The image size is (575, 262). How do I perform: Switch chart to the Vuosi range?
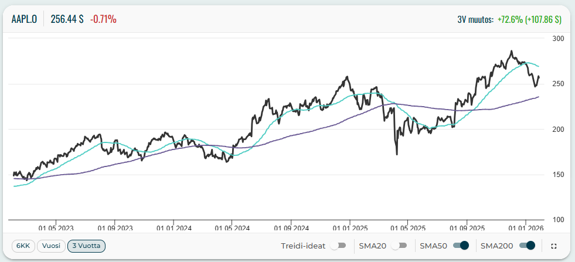point(51,246)
